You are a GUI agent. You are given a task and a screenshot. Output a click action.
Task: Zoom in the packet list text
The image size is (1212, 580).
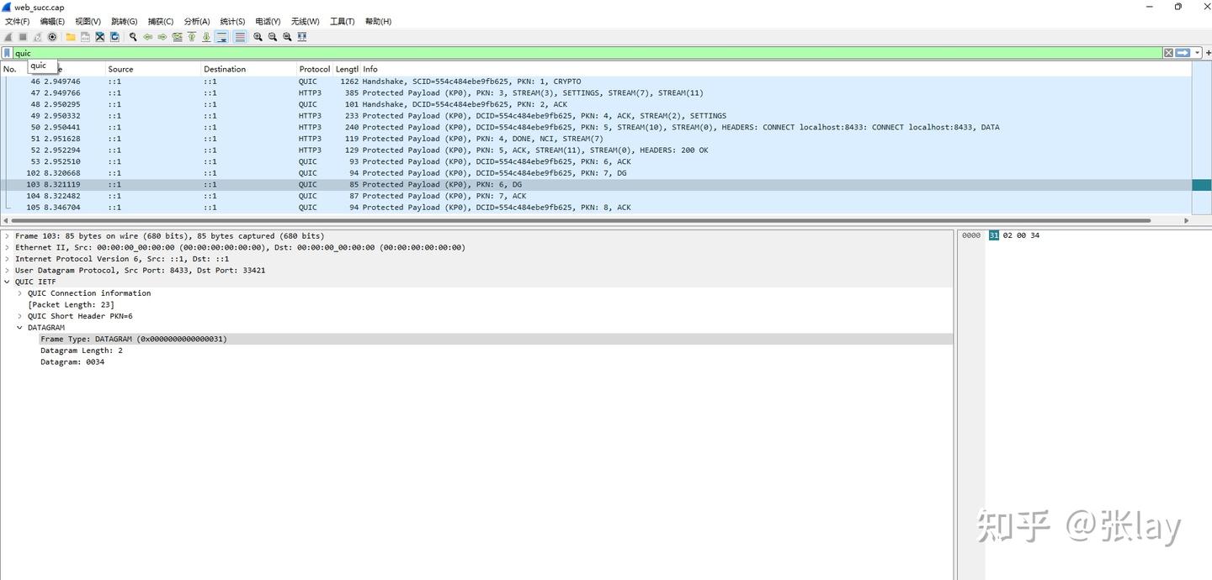click(x=258, y=37)
